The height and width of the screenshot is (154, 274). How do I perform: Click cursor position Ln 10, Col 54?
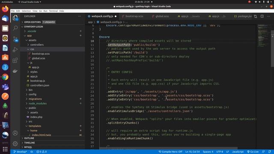(x=192, y=152)
